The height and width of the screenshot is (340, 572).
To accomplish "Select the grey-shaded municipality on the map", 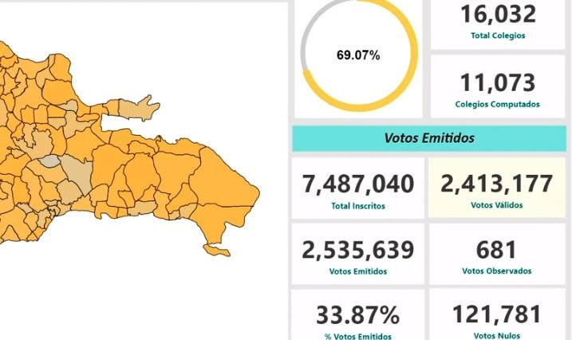I will (50, 161).
